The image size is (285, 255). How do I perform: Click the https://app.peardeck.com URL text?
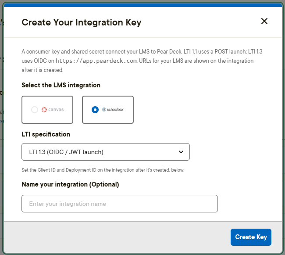(96, 61)
